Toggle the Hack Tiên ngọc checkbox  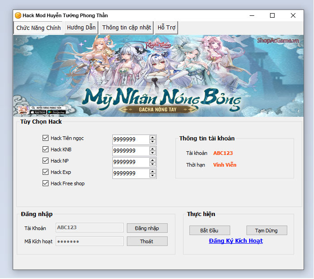point(45,138)
